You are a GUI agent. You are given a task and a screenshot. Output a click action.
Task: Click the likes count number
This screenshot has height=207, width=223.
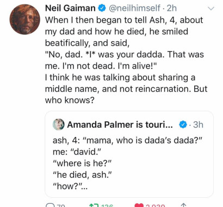click(x=155, y=205)
